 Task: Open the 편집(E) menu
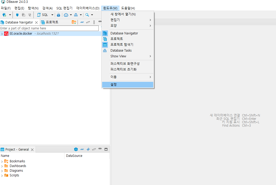[x=19, y=8]
